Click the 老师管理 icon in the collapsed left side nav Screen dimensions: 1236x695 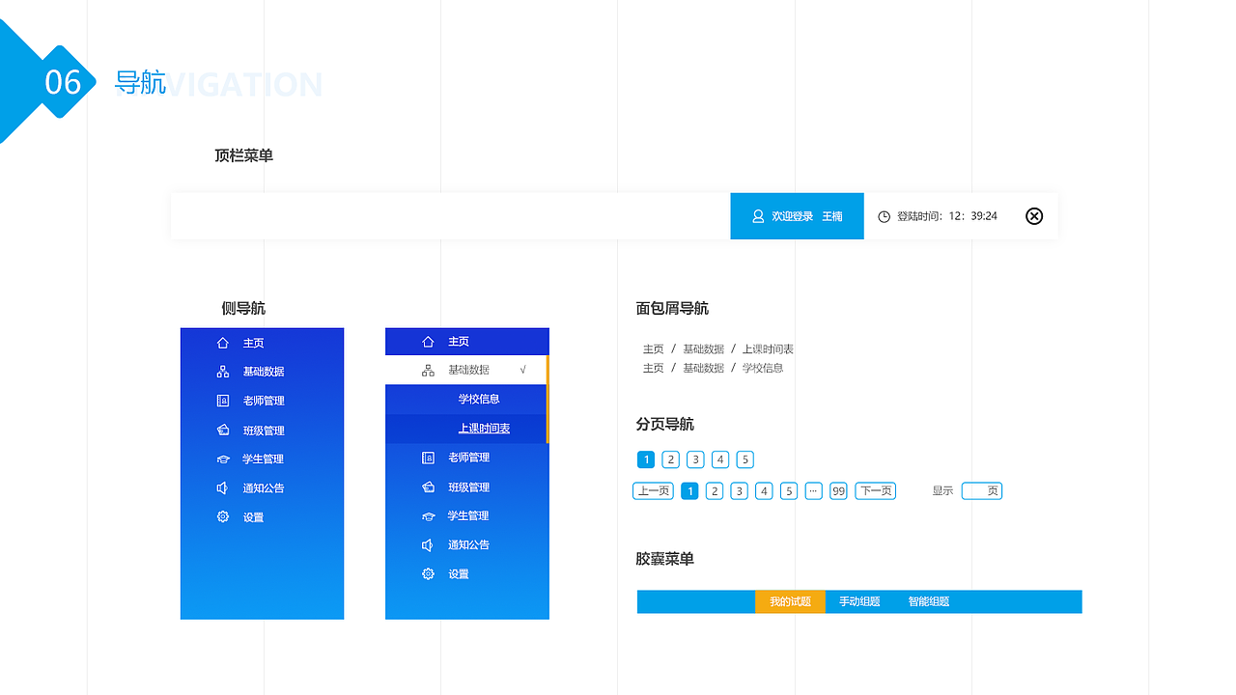[x=223, y=401]
